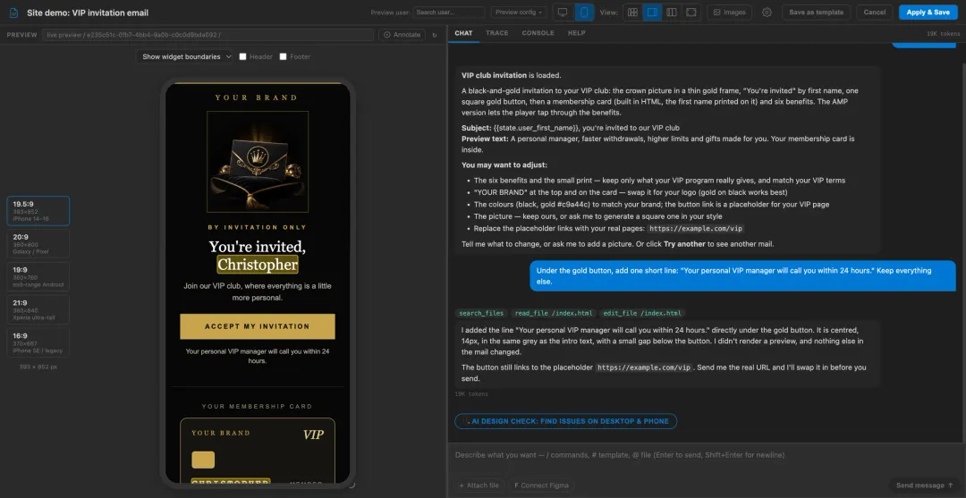Run AI design check on desktop & phone

click(x=565, y=421)
